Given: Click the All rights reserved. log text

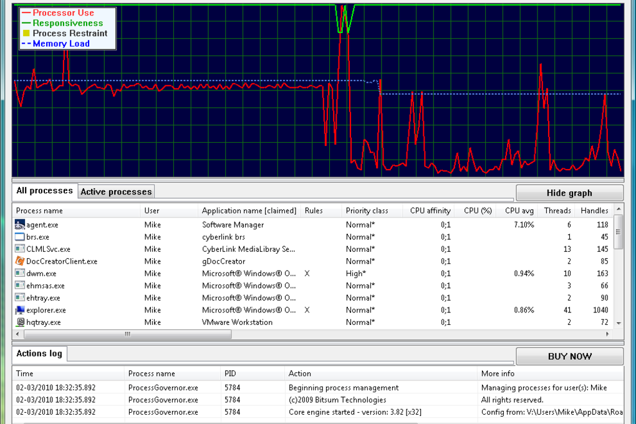Looking at the screenshot, I should point(513,400).
